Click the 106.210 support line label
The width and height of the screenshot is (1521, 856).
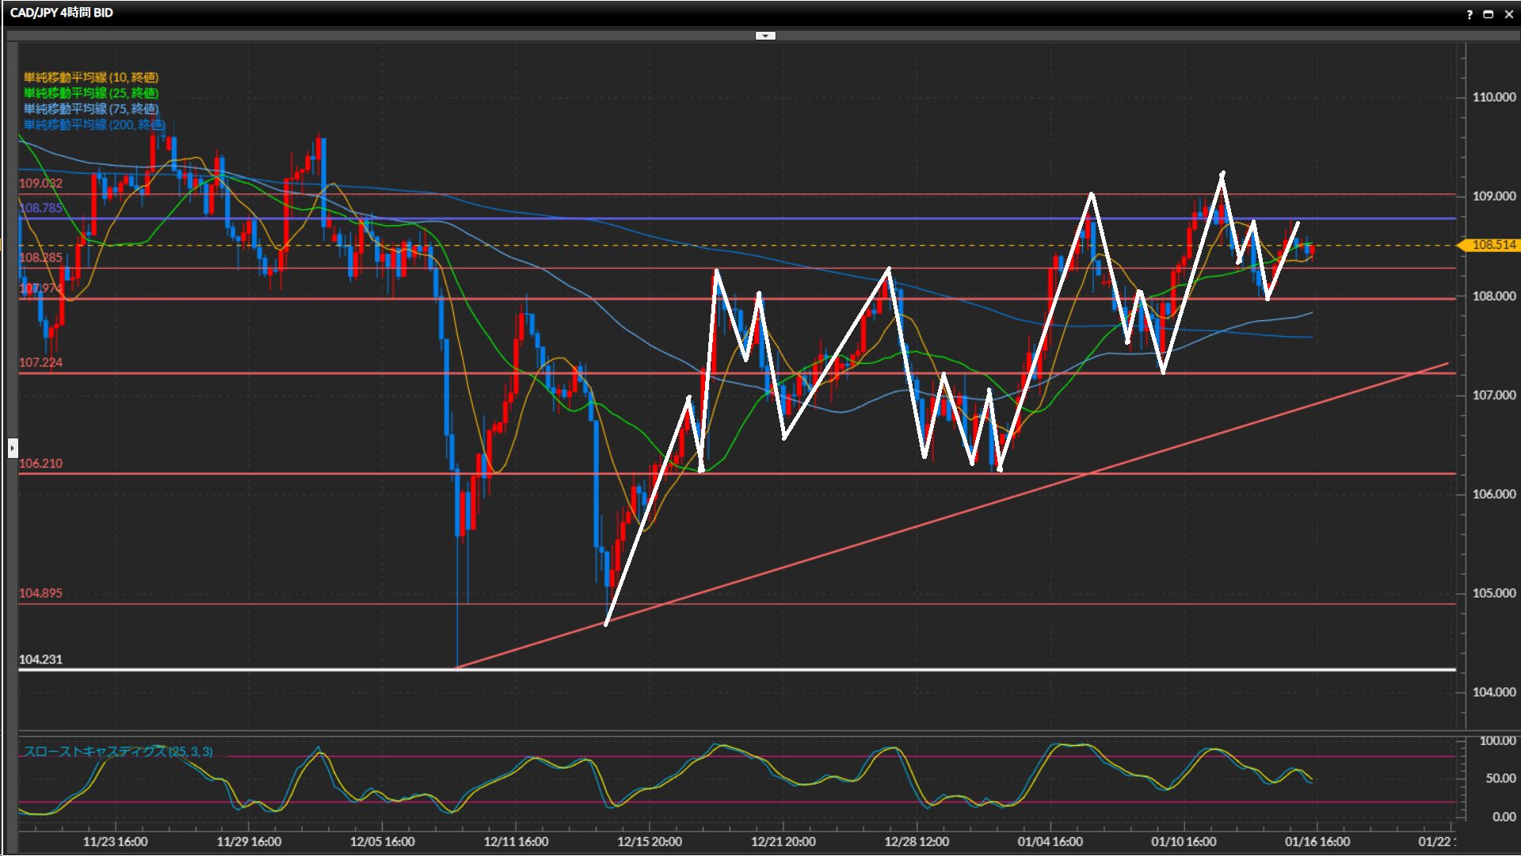pos(40,464)
